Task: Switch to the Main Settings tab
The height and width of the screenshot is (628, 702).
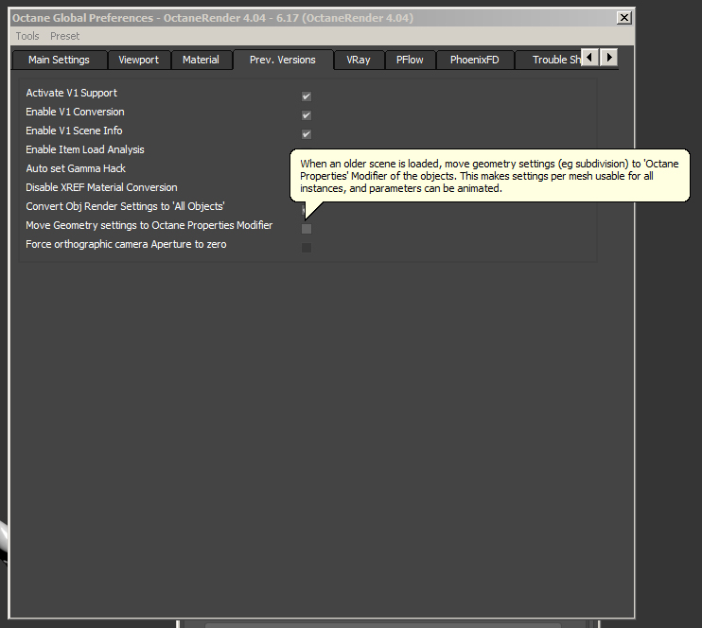Action: [x=59, y=60]
